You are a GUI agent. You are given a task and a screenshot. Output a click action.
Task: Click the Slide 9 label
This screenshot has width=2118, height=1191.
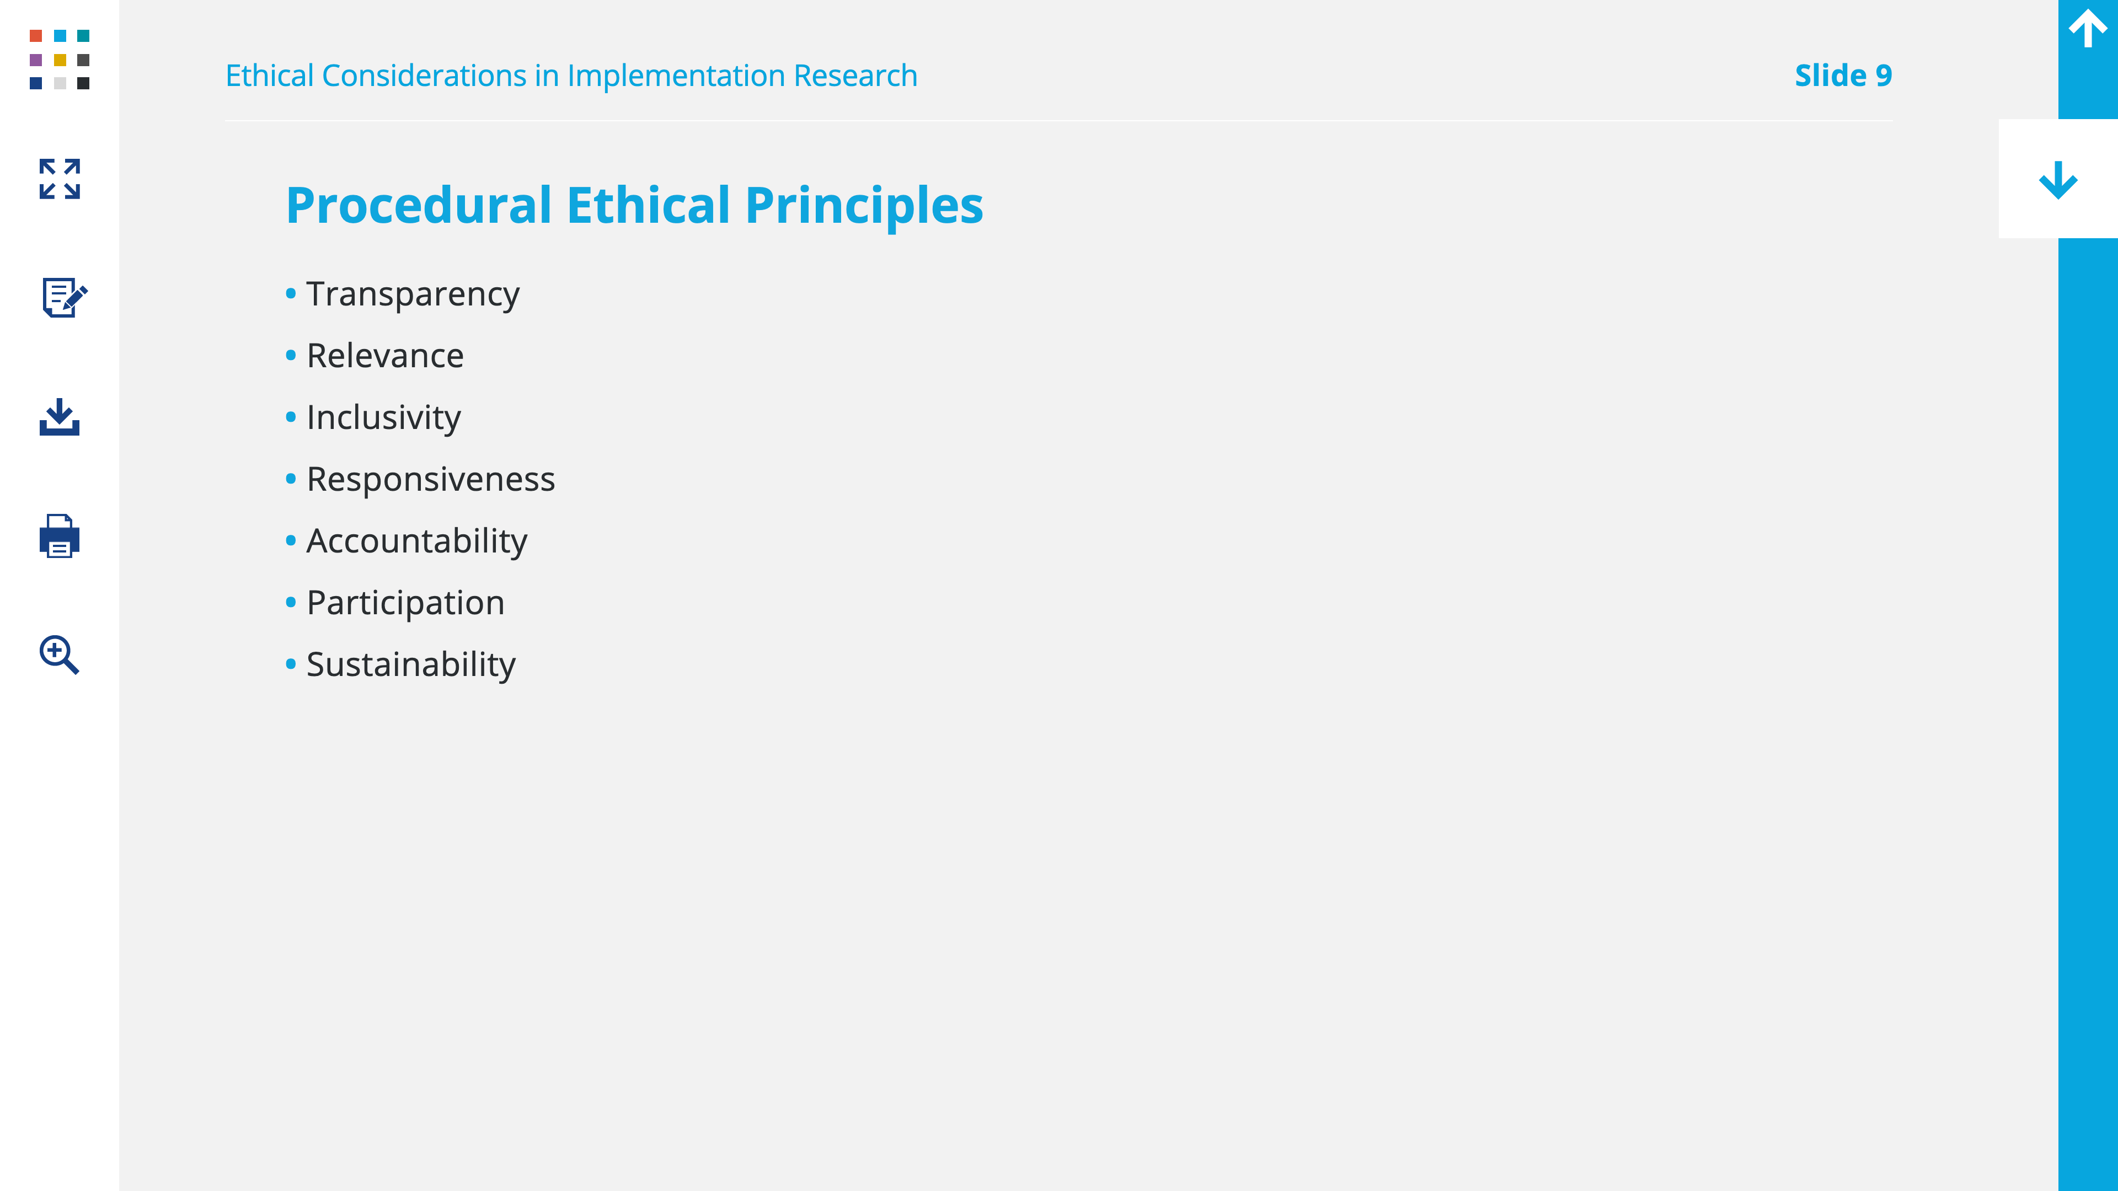coord(1843,76)
